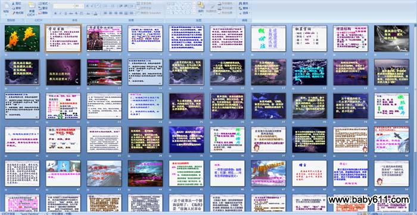Click the Sumi Painting theme label in status bar
The height and width of the screenshot is (215, 417).
(30, 213)
